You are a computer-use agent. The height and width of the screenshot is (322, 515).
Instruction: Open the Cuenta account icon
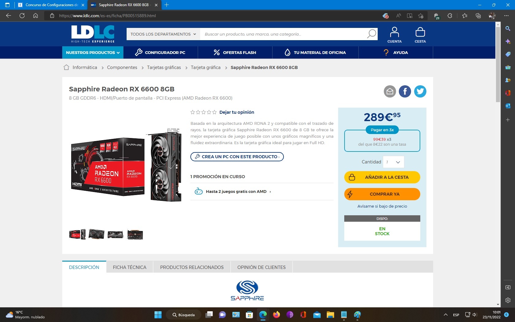coord(394,34)
